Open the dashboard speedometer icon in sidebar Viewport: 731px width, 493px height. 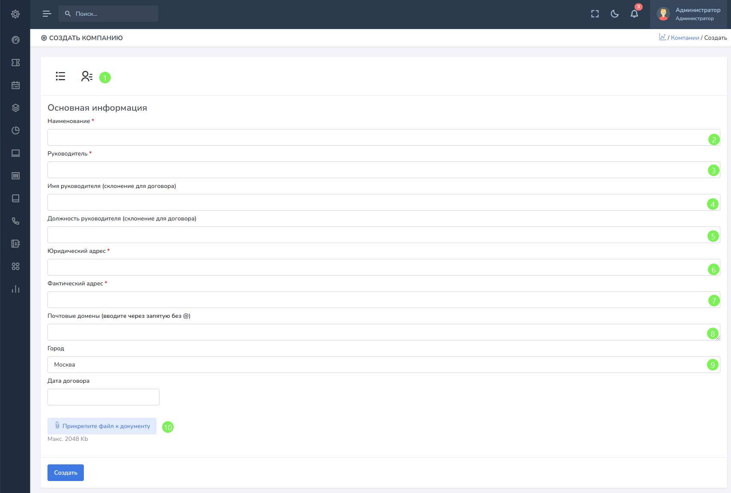(15, 40)
